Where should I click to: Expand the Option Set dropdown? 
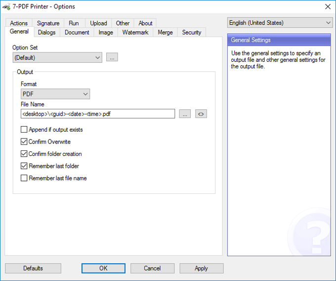tap(57, 57)
